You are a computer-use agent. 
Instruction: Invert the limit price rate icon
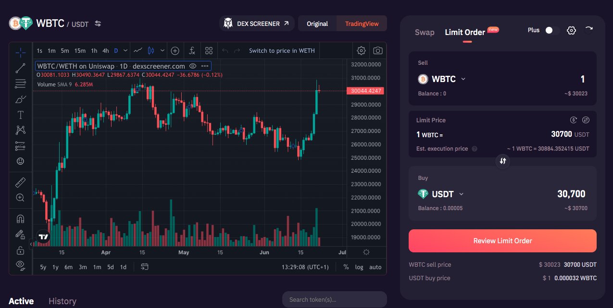(586, 120)
